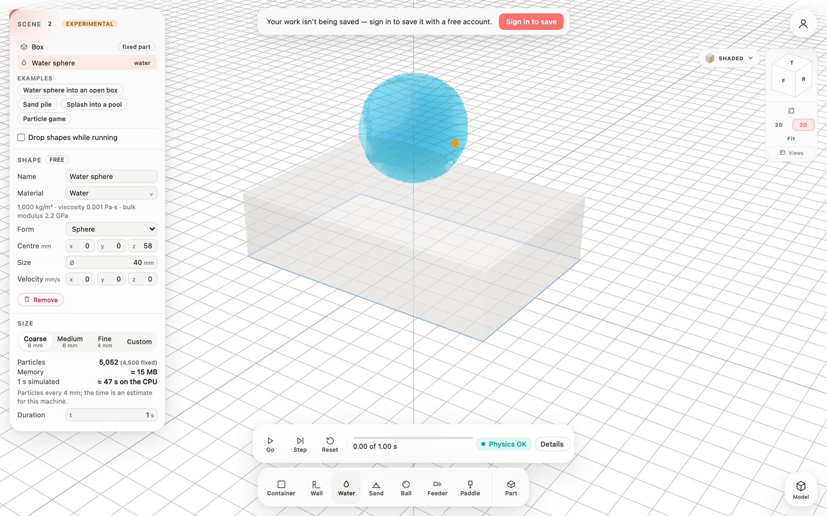This screenshot has width=827, height=516.
Task: Select the Box item in scene list
Action: 87,47
